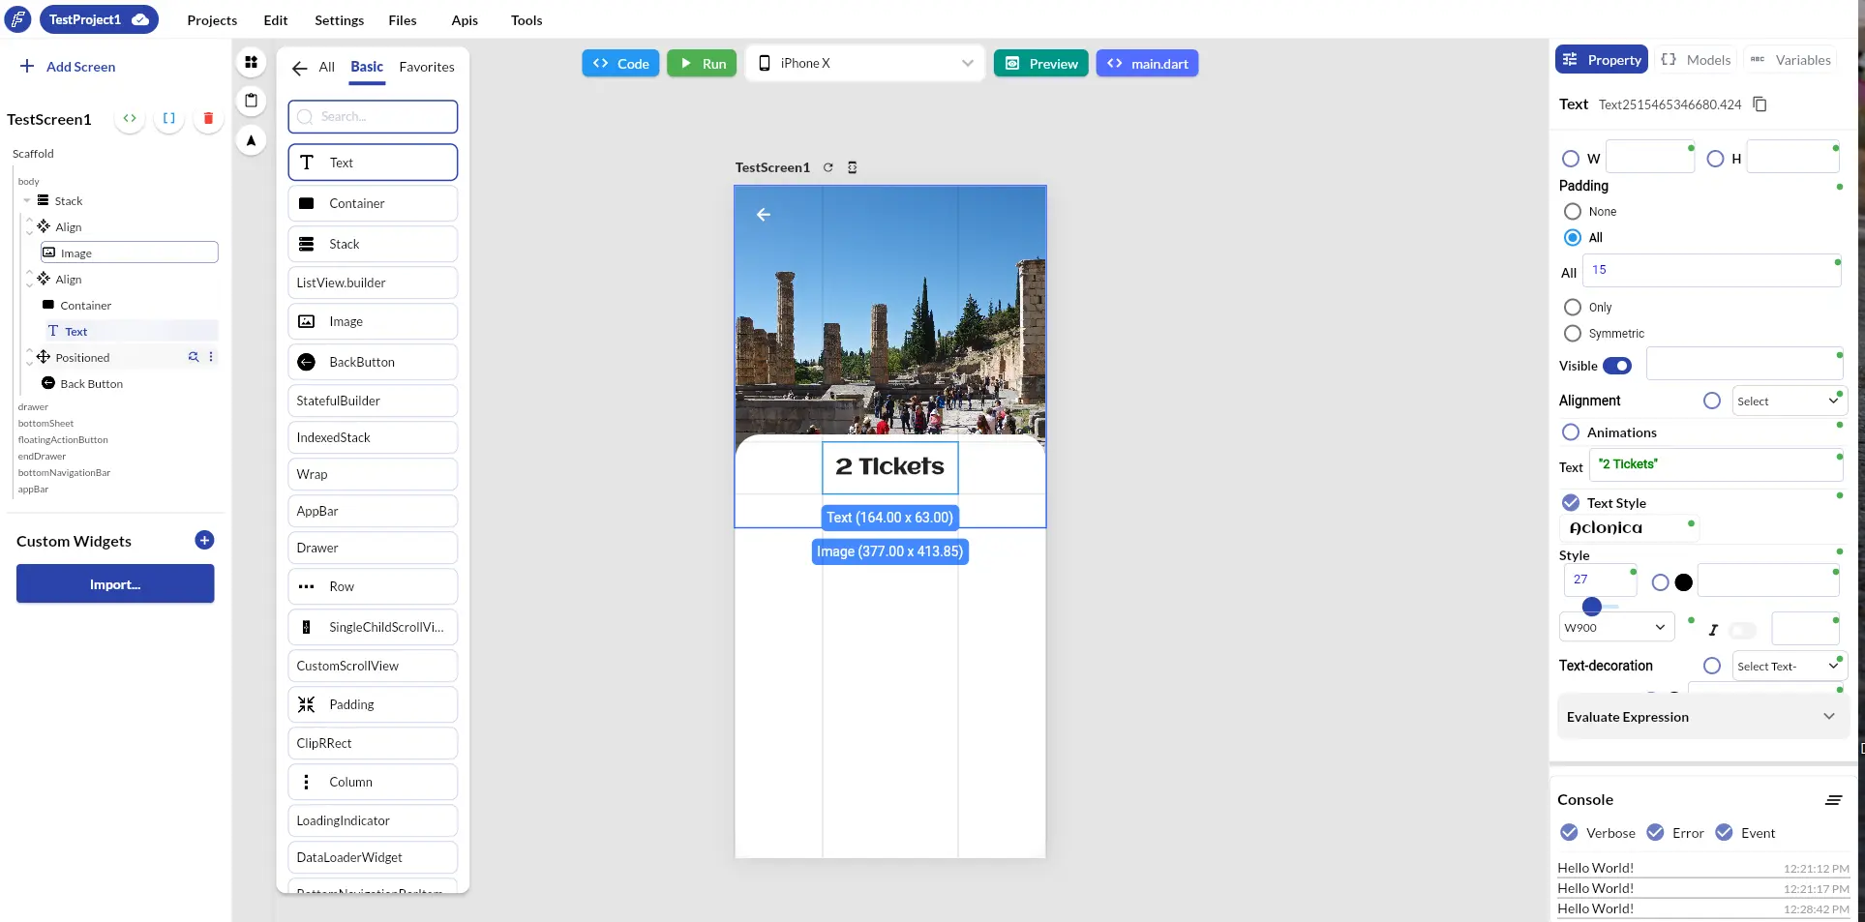Click the Run button

coord(702,63)
